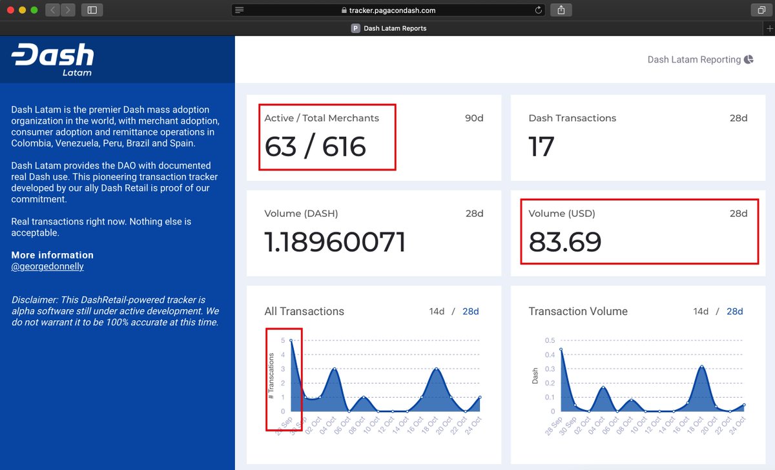Open Reader view icon in address bar
The height and width of the screenshot is (470, 775).
coord(240,10)
